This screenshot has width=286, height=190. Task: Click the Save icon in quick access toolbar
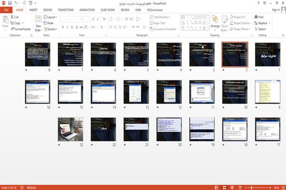click(10, 3)
